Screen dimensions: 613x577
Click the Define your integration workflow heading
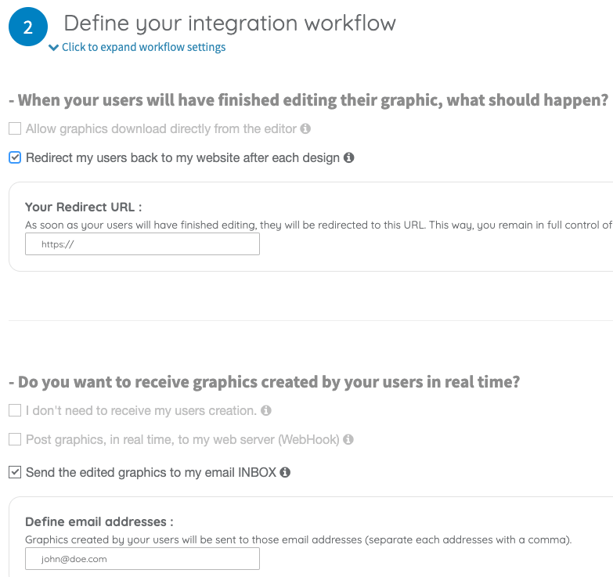click(230, 23)
